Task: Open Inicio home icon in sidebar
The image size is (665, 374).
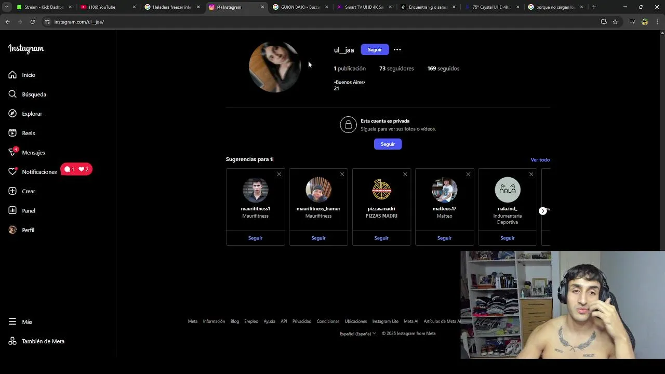Action: click(12, 75)
